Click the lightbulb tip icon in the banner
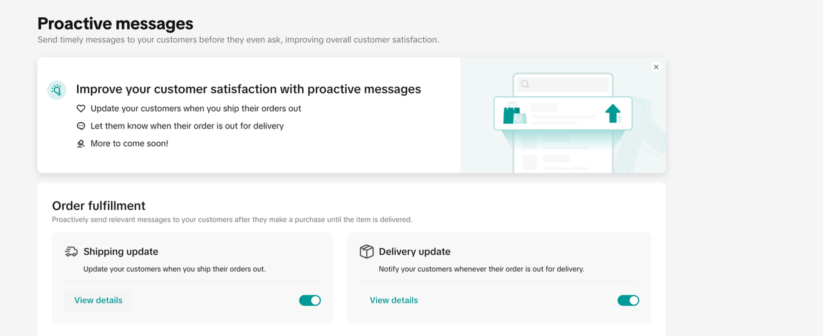Viewport: 823px width, 336px height. [57, 90]
